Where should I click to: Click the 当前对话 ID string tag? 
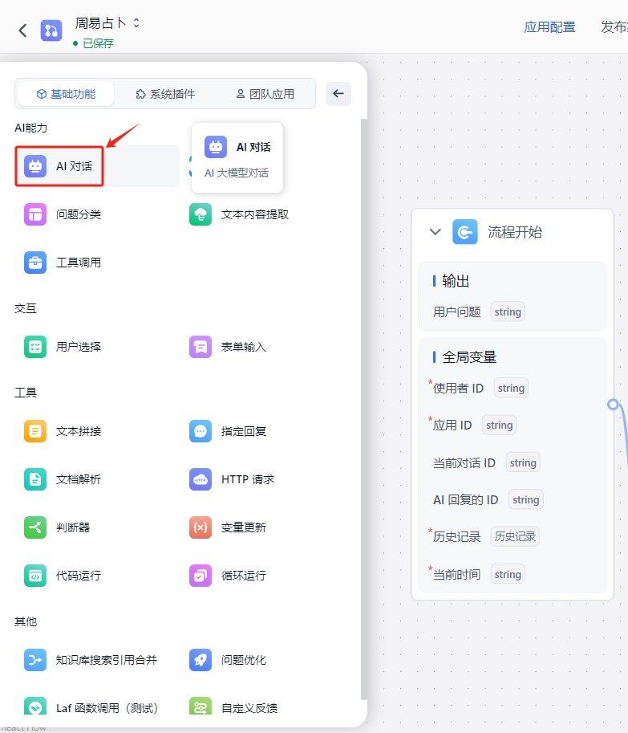523,462
